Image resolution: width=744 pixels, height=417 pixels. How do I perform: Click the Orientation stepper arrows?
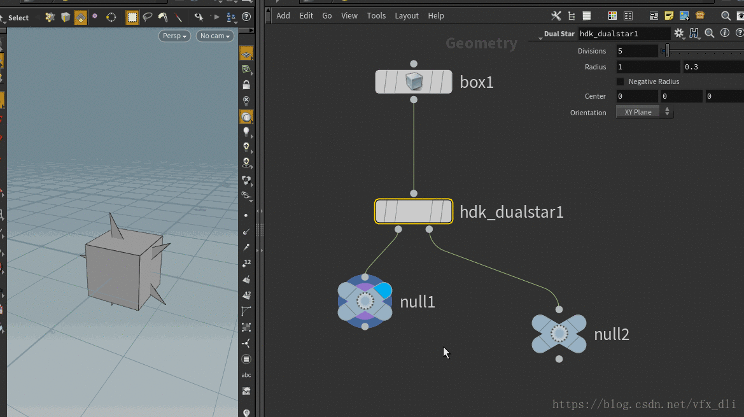(667, 112)
